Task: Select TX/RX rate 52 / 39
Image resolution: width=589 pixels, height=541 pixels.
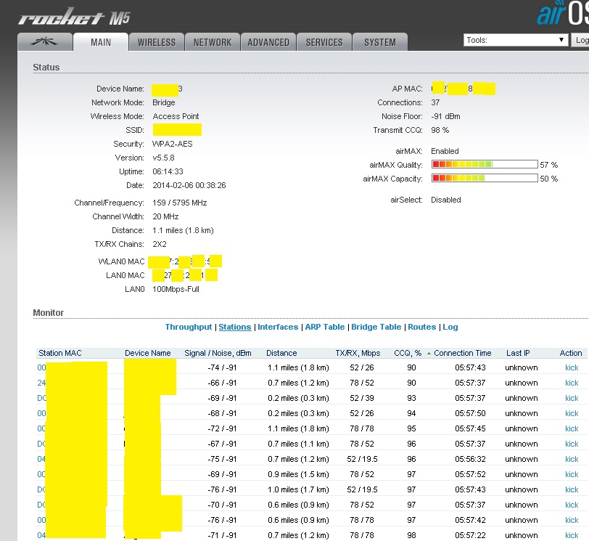Action: pos(362,398)
